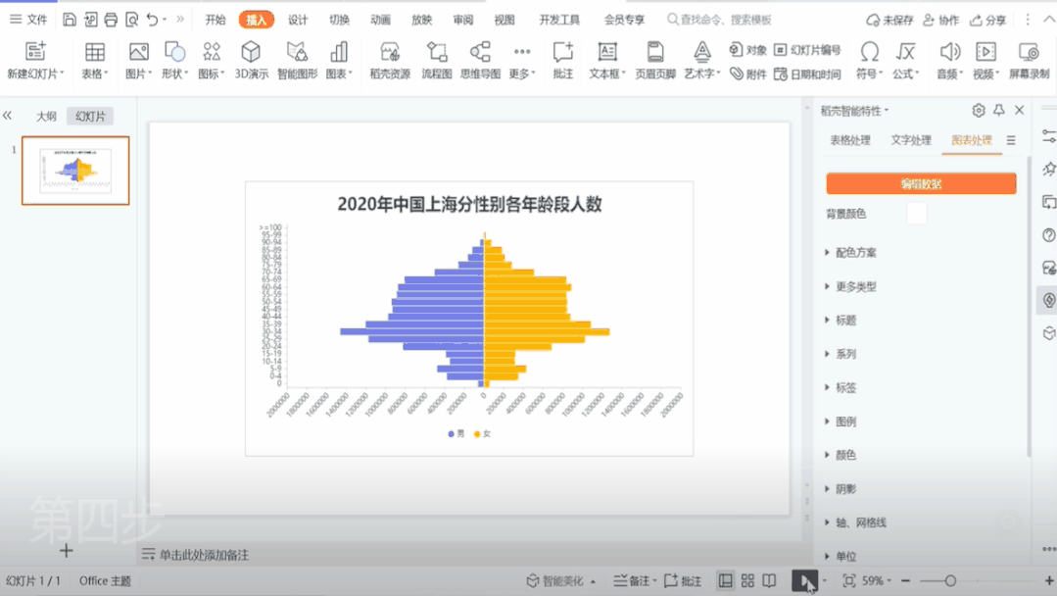Screen dimensions: 1057x596
Task: Switch to slide sorter grid view
Action: point(747,580)
